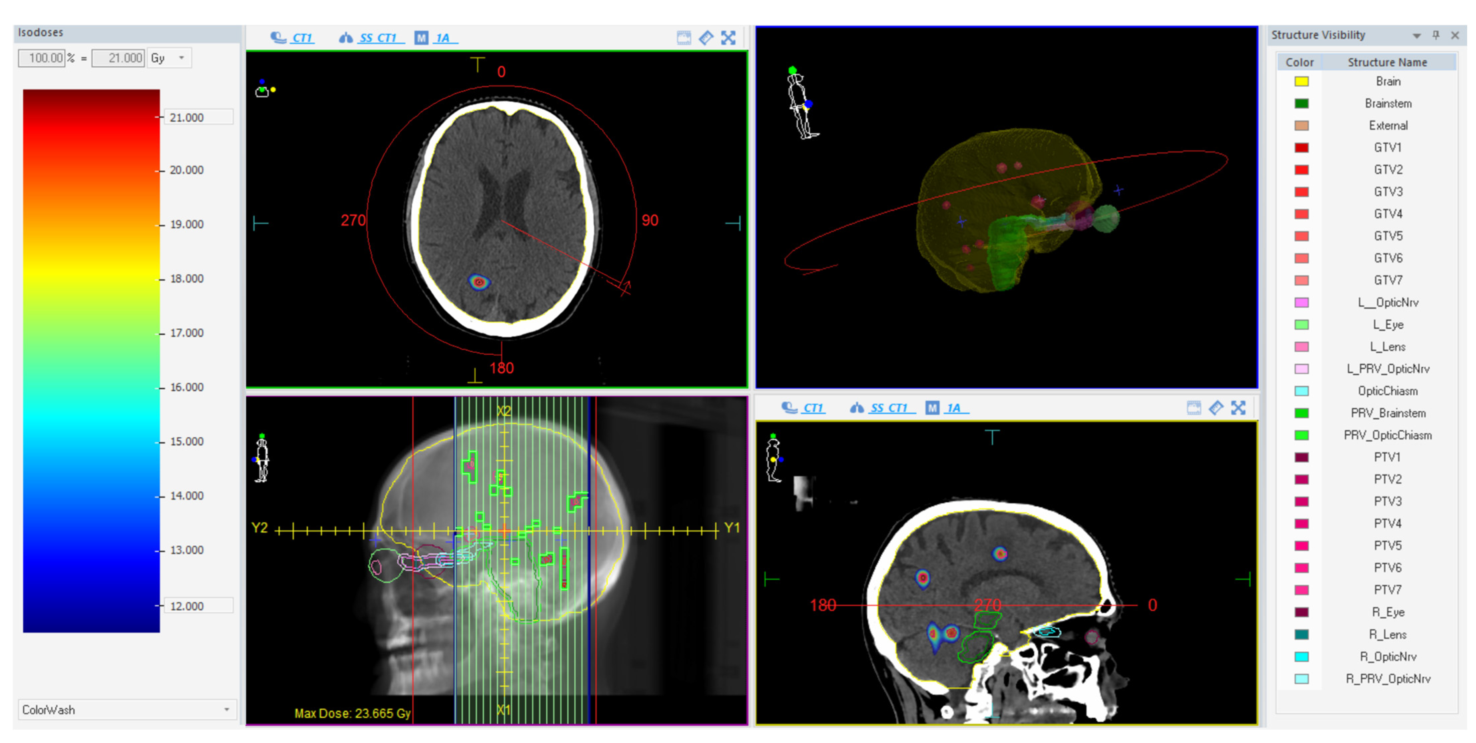
Task: Open the ColorWash display mode dropdown
Action: [x=226, y=709]
